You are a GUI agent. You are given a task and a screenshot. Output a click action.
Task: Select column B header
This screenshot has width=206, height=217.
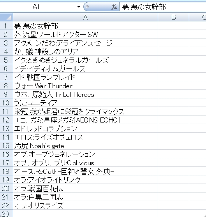tap(173, 17)
